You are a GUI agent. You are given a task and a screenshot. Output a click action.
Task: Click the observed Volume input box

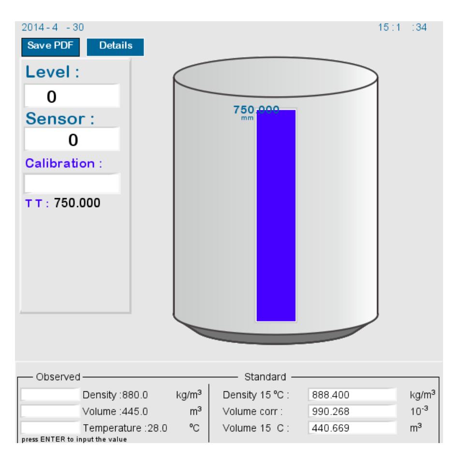(50, 411)
